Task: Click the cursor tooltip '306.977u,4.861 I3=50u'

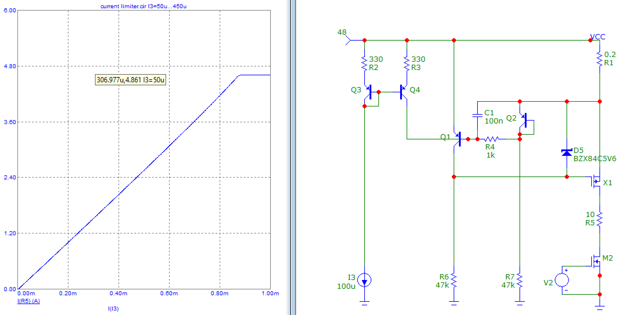Action: (x=131, y=80)
